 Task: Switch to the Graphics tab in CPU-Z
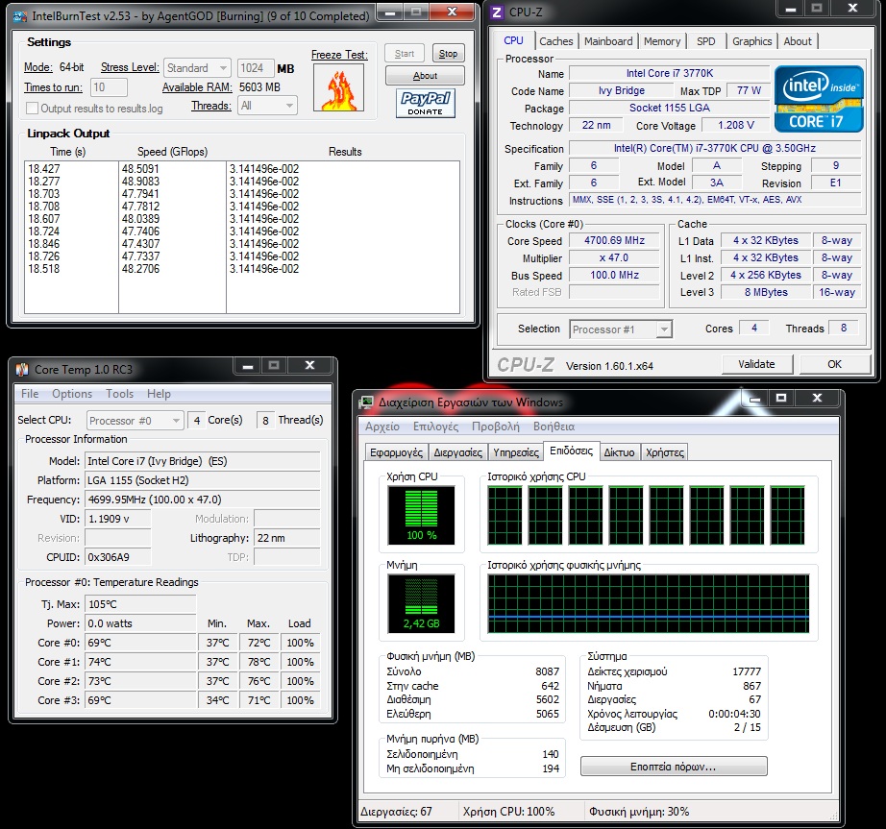pyautogui.click(x=752, y=41)
